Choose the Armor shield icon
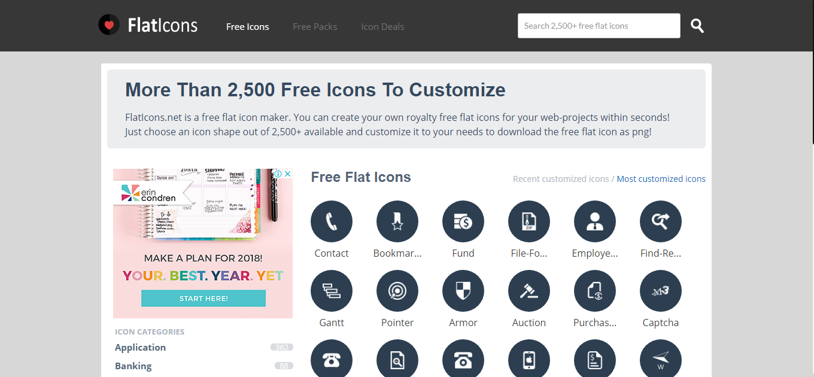Image resolution: width=814 pixels, height=377 pixels. pyautogui.click(x=463, y=291)
